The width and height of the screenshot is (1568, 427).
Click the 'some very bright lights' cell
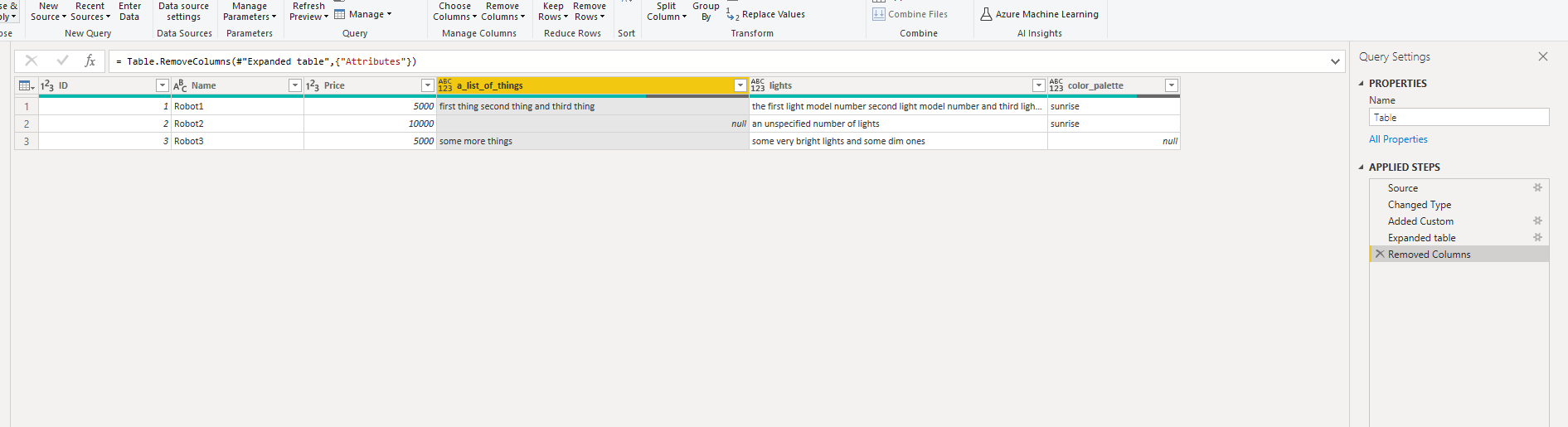[898, 141]
